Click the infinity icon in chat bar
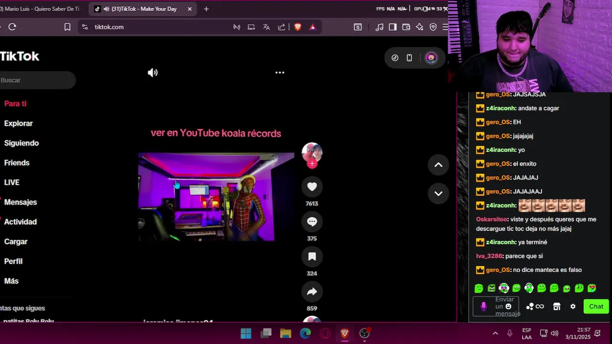This screenshot has width=612, height=344. pyautogui.click(x=540, y=307)
